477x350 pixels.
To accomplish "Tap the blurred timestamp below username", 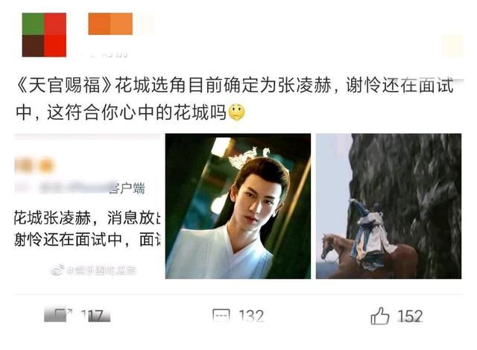I will [105, 54].
